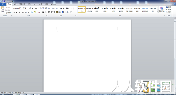This screenshot has width=176, height=95.
Task: Click the Select (选择) button
Action: coord(169,12)
